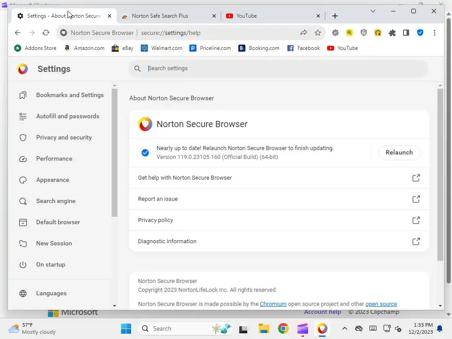This screenshot has width=452, height=339.
Task: Open the Extensions puzzle piece menu
Action: [392, 33]
